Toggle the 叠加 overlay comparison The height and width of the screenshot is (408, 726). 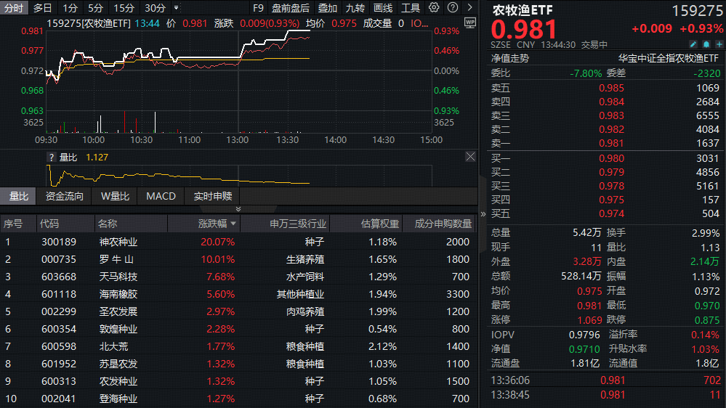pos(328,8)
